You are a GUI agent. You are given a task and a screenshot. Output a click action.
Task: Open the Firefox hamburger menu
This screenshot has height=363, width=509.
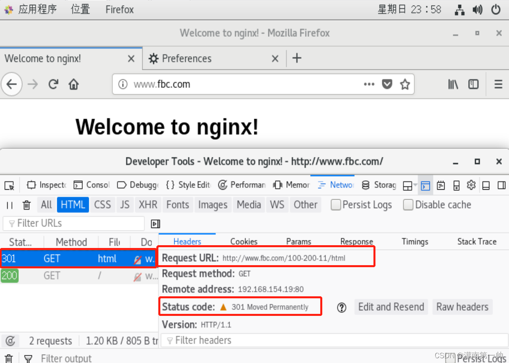pyautogui.click(x=498, y=84)
